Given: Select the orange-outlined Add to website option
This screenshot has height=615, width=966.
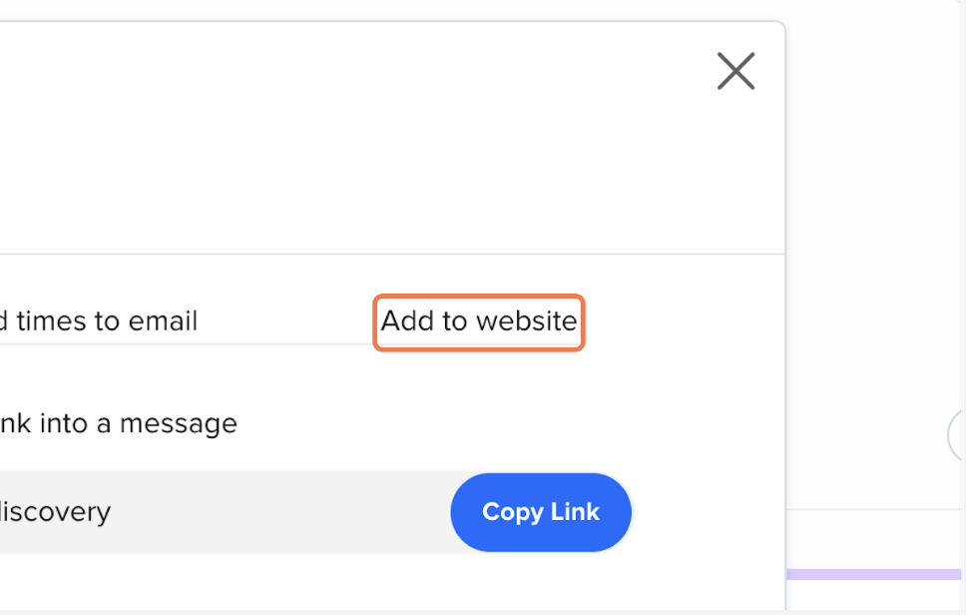Looking at the screenshot, I should point(478,321).
